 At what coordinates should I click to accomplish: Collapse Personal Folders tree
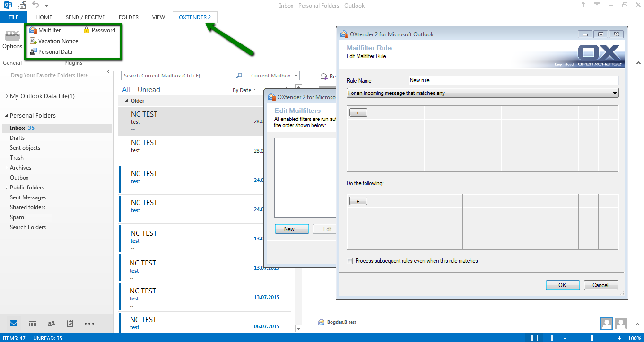pyautogui.click(x=7, y=116)
